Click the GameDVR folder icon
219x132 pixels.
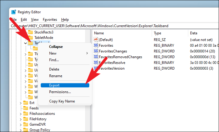26,124
